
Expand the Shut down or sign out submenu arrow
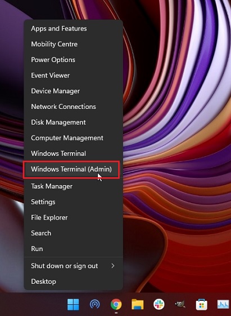(x=113, y=266)
